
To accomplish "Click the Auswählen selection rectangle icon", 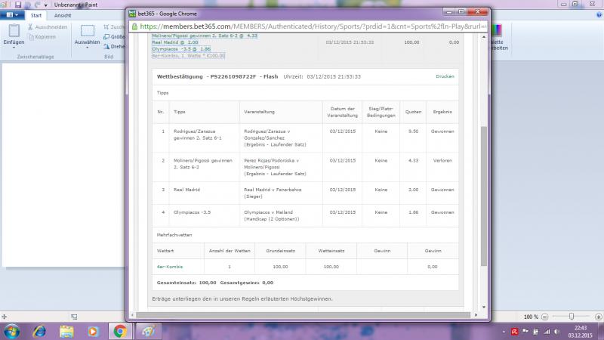I will [87, 30].
